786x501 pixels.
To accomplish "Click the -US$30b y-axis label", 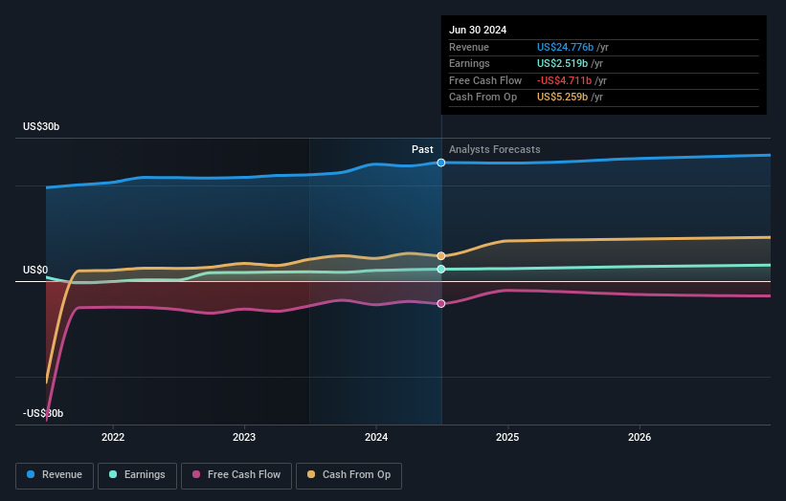I will tap(43, 413).
